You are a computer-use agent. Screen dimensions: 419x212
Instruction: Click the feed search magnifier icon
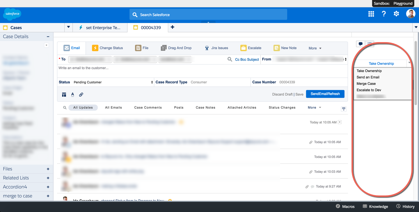click(x=65, y=108)
